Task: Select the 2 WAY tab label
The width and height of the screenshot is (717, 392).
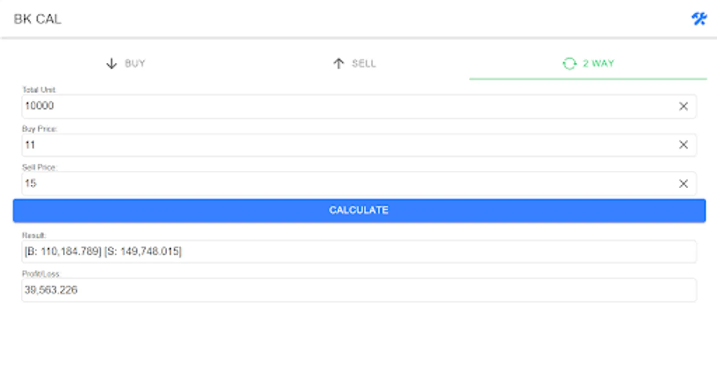Action: (x=599, y=64)
